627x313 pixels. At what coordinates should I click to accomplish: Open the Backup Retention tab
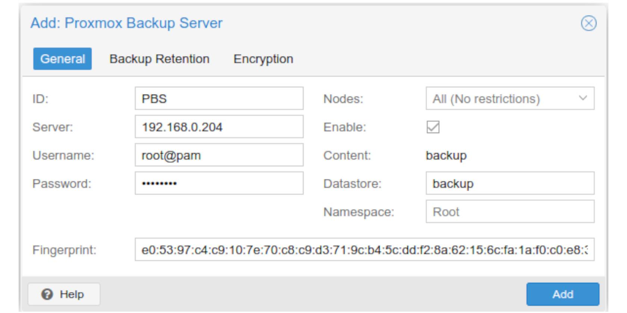[x=159, y=59]
